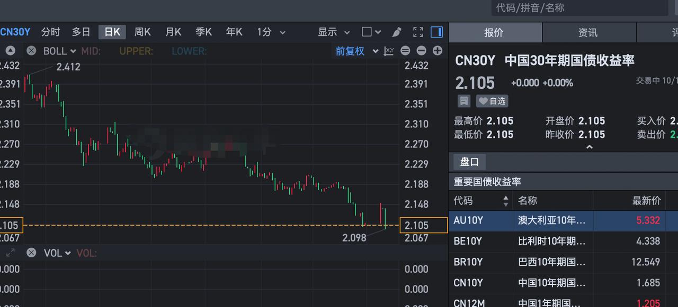Click the note icon below the price
The width and height of the screenshot is (678, 307).
tap(464, 100)
